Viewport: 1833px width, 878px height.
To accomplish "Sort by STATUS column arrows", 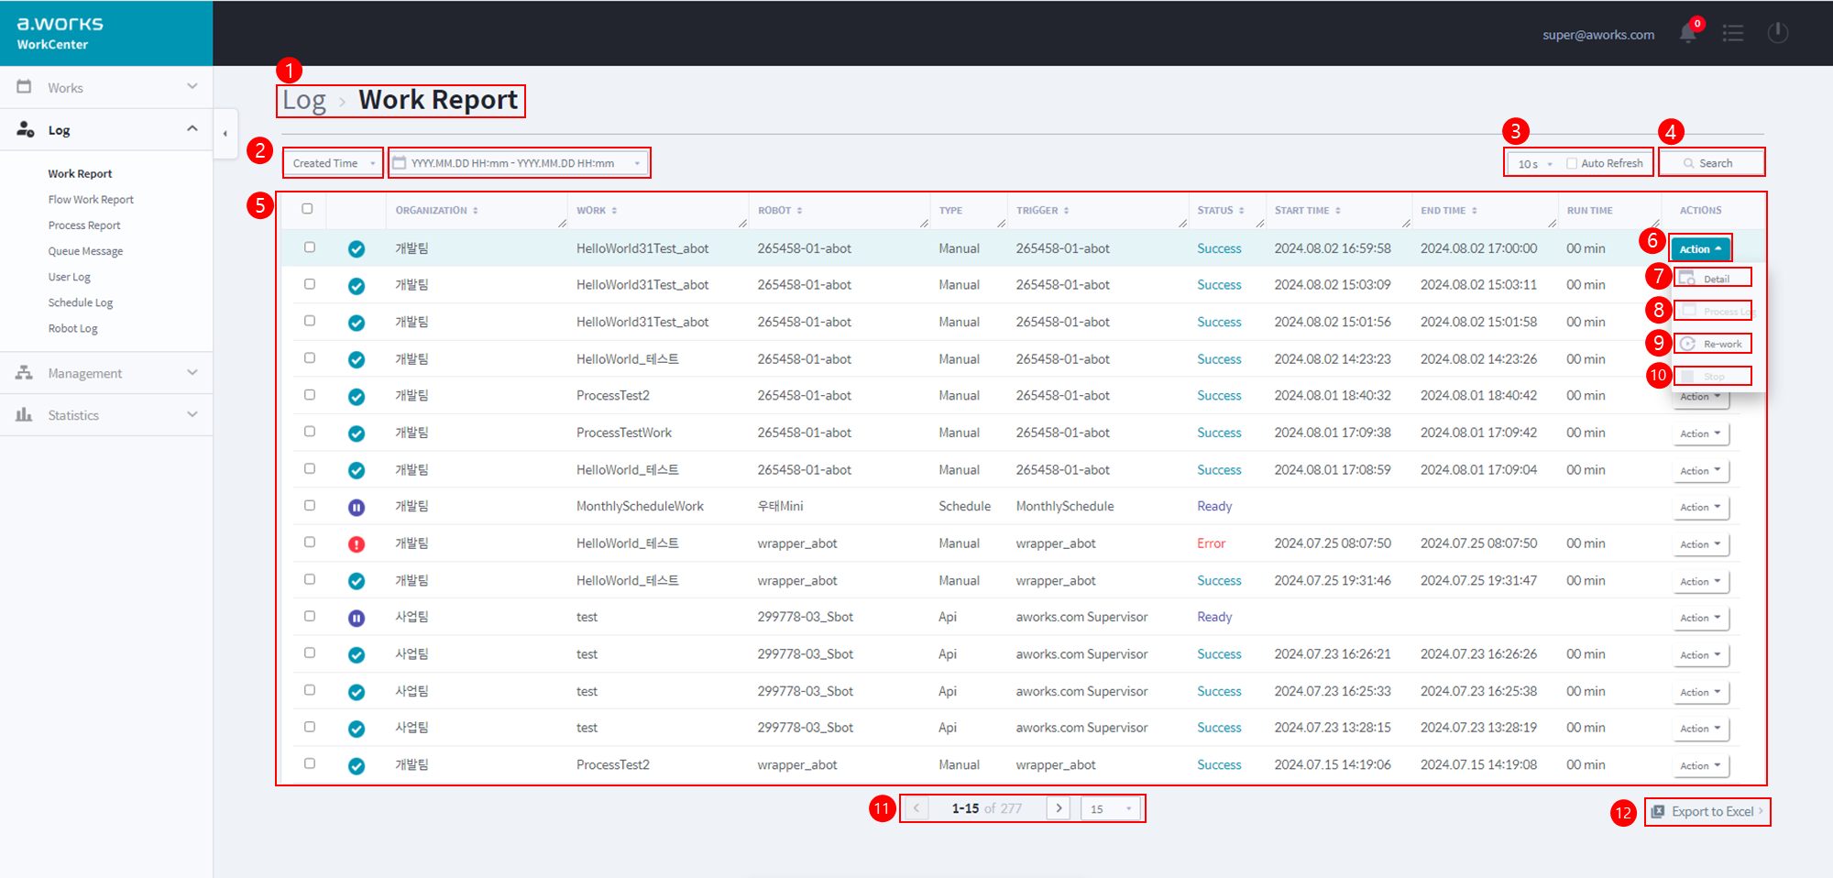I will click(1241, 211).
